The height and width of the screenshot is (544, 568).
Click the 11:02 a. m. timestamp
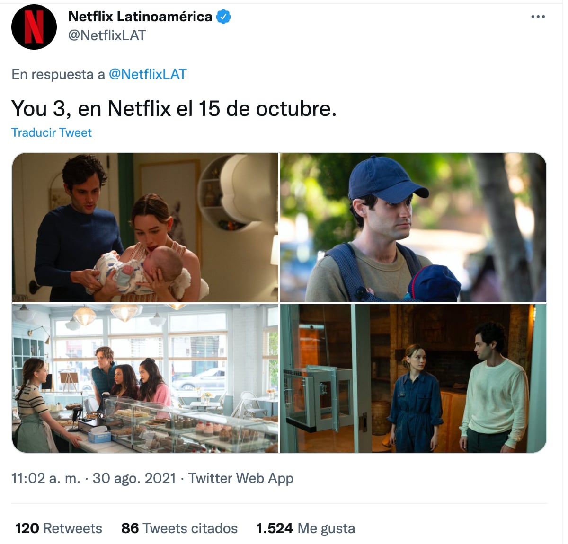point(46,478)
